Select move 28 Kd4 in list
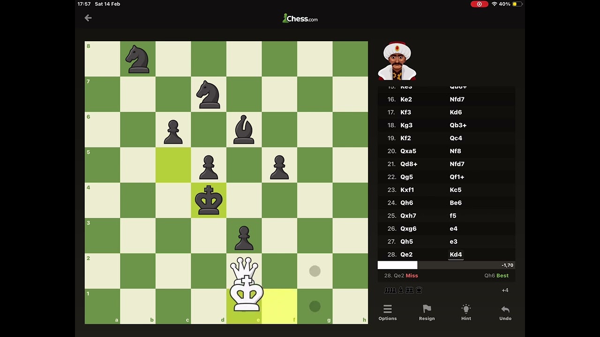This screenshot has width=600, height=337. 456,255
